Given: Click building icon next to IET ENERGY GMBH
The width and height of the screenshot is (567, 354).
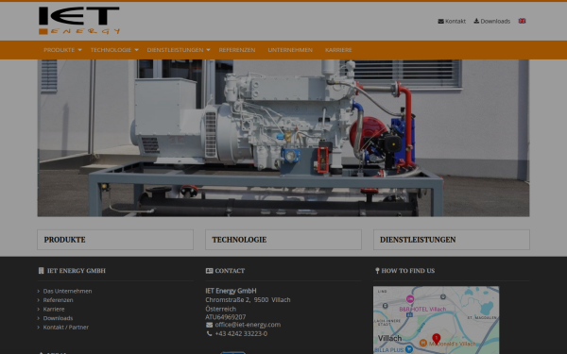Looking at the screenshot, I should coord(41,271).
